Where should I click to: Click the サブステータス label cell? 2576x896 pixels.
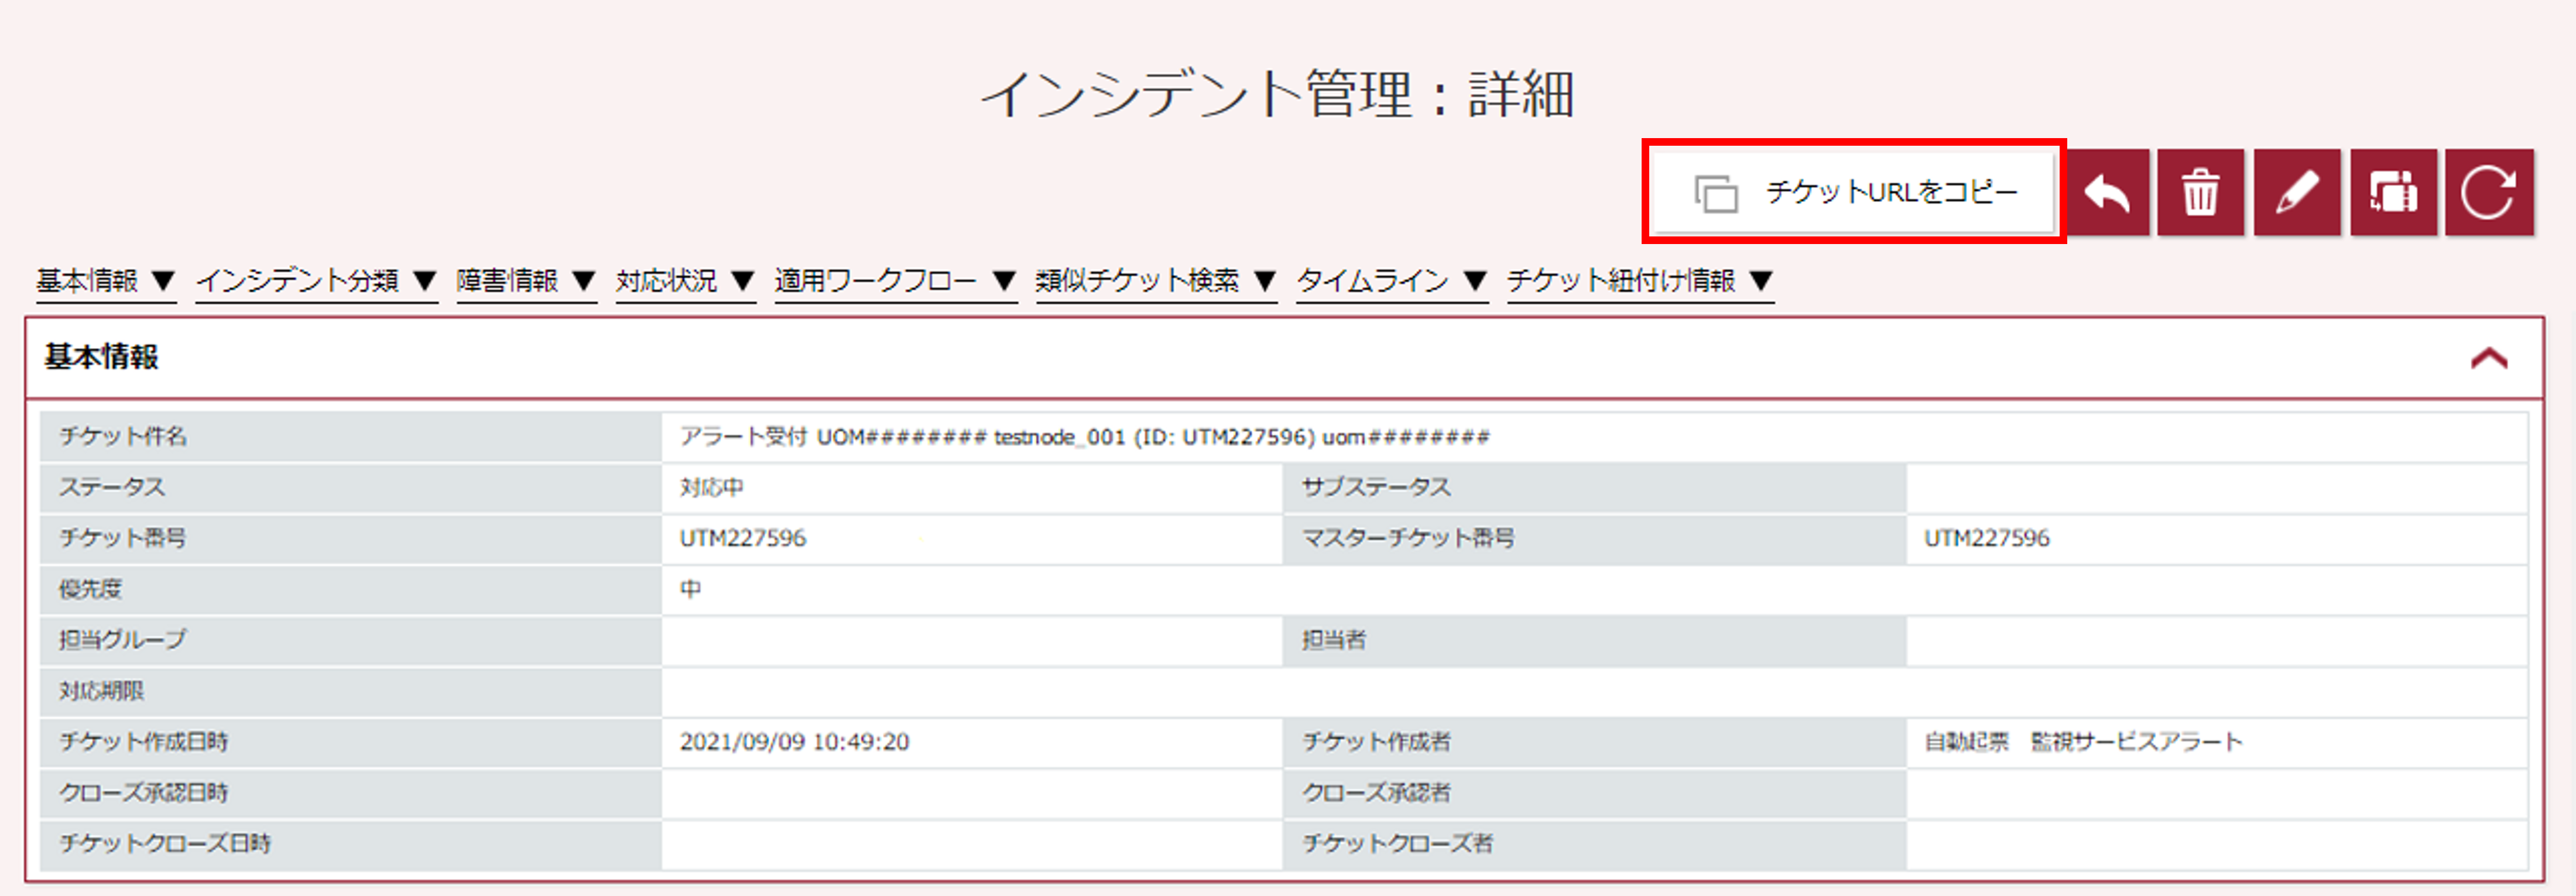tap(1595, 488)
